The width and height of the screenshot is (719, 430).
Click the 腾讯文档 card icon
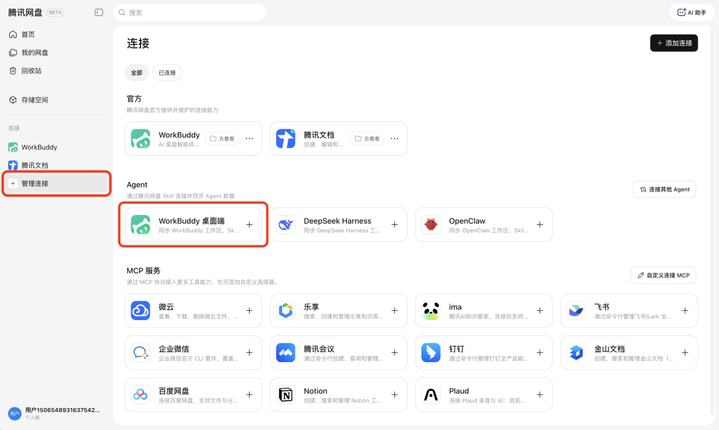(286, 138)
